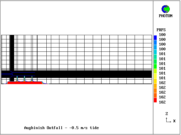Click the PHOTON text label
The image size is (181, 135).
coord(165,16)
